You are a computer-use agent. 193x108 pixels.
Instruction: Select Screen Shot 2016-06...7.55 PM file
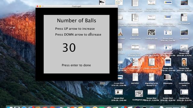168,32
